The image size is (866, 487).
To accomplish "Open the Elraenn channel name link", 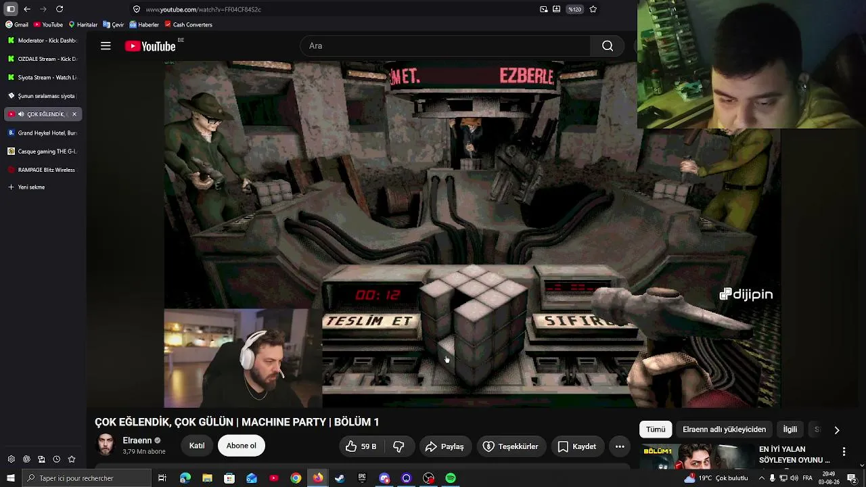I will 137,440.
